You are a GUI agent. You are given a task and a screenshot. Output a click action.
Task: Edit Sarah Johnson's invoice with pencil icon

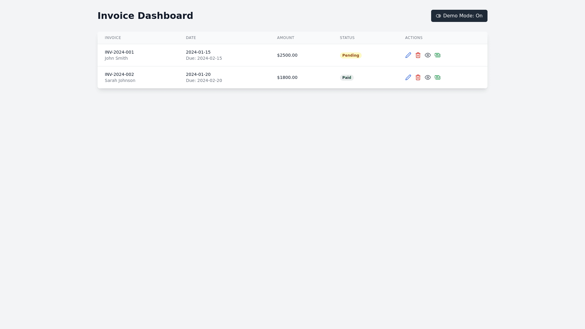tap(408, 77)
